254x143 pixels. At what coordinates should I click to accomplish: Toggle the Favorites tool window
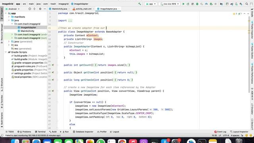2,102
